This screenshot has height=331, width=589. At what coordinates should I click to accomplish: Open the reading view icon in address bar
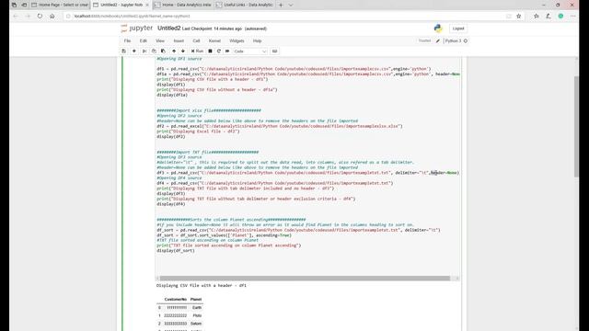[509, 17]
